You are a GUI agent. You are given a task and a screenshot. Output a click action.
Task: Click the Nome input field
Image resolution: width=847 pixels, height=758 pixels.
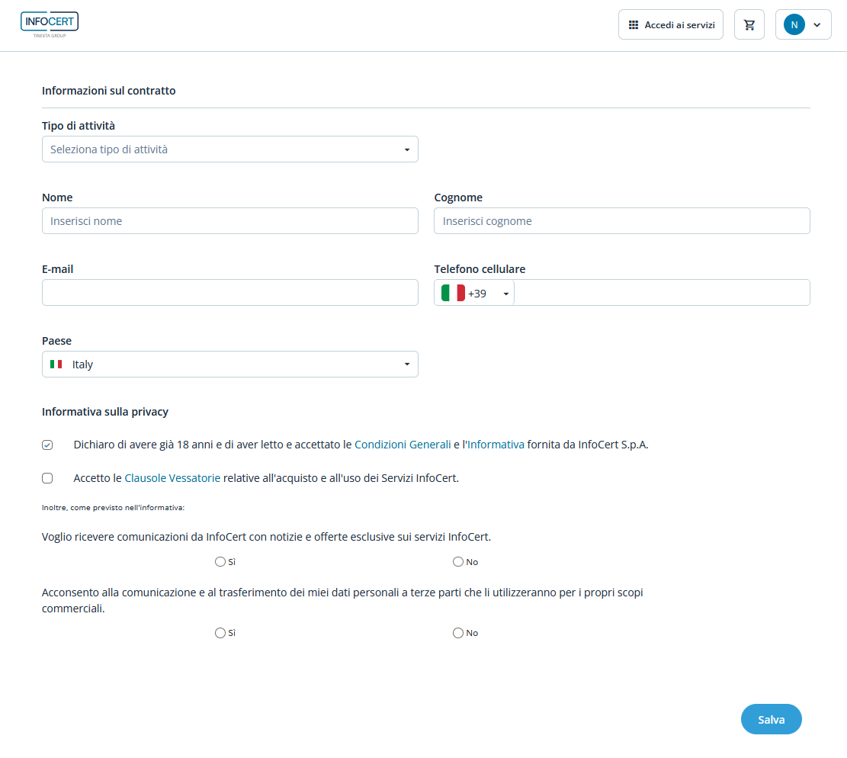click(x=229, y=221)
